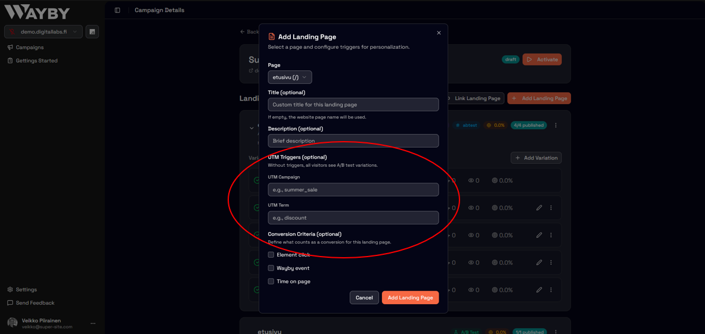Click the back arrow behind the dialog

(243, 32)
